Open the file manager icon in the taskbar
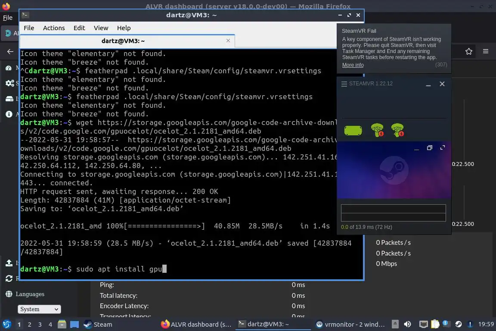The width and height of the screenshot is (496, 331). (x=62, y=325)
